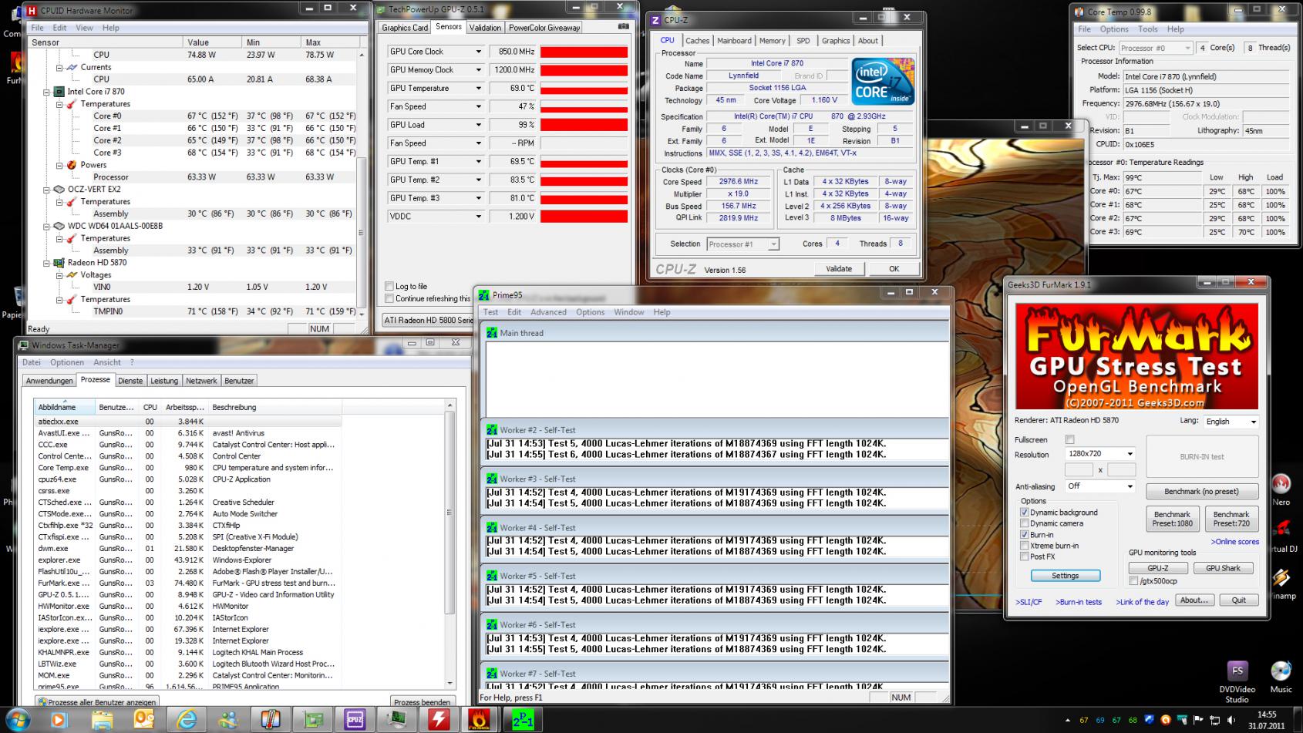Viewport: 1303px width, 733px height.
Task: Open FurMark Settings button
Action: point(1065,576)
